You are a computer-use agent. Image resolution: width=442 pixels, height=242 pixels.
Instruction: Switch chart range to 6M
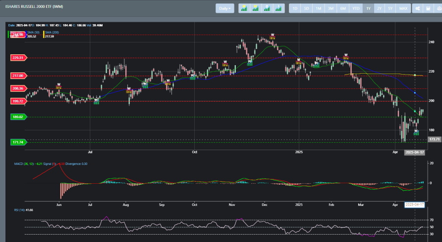[x=343, y=8]
